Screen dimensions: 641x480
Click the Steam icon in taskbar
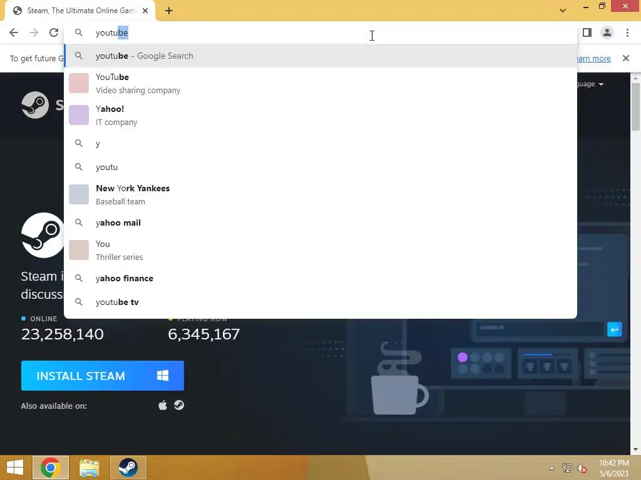128,467
